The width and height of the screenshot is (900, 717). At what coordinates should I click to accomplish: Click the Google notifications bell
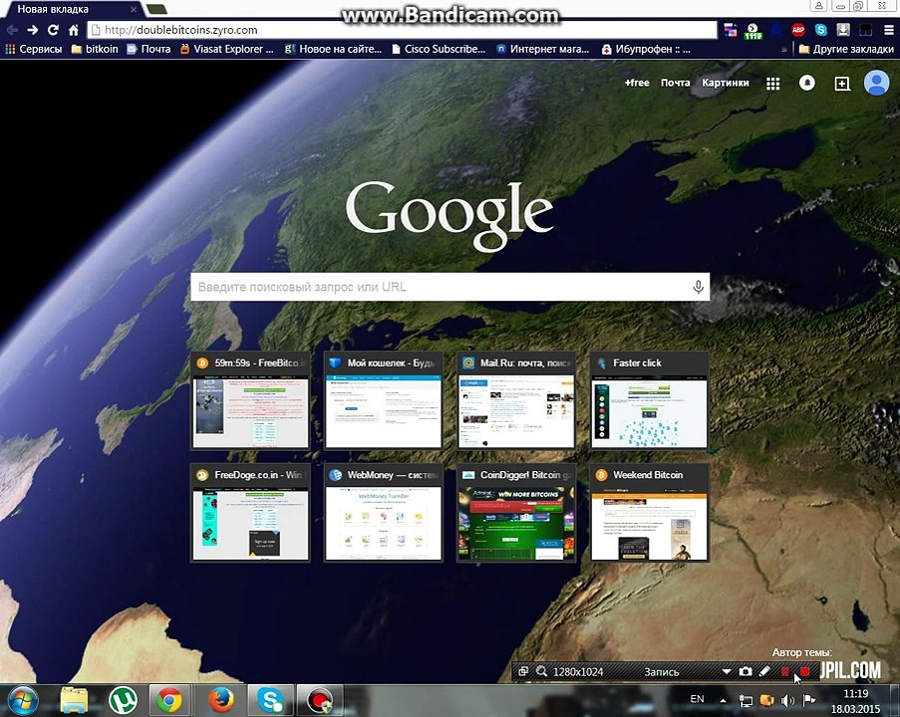click(807, 84)
